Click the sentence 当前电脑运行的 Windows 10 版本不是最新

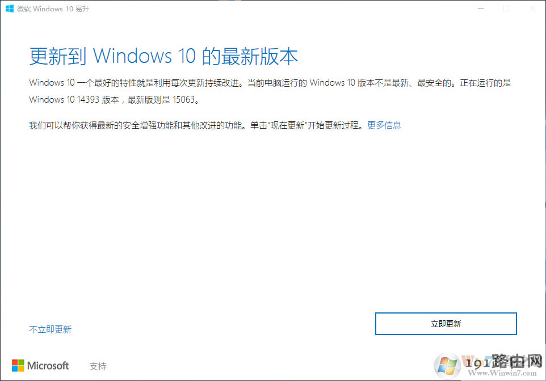click(327, 83)
